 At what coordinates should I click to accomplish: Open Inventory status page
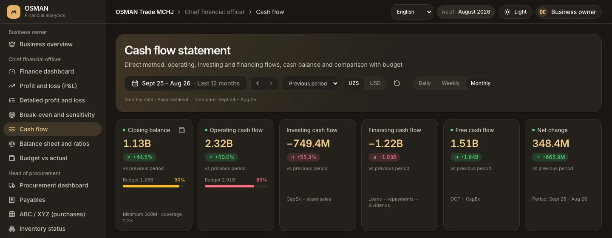(52, 229)
